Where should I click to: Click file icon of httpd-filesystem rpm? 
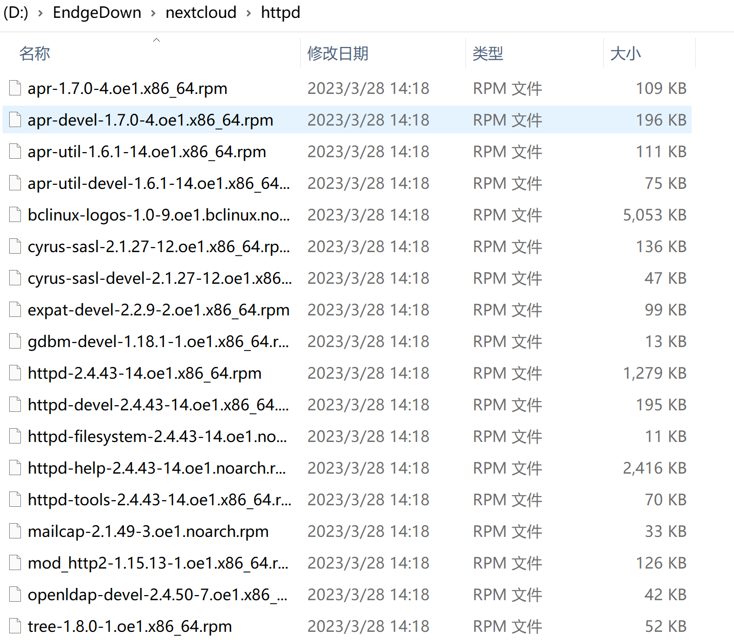coord(15,436)
